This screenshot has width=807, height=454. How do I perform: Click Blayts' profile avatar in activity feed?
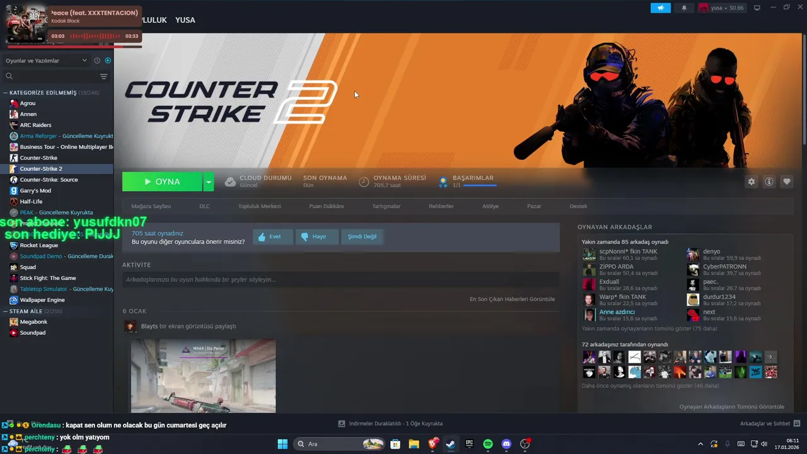[130, 326]
